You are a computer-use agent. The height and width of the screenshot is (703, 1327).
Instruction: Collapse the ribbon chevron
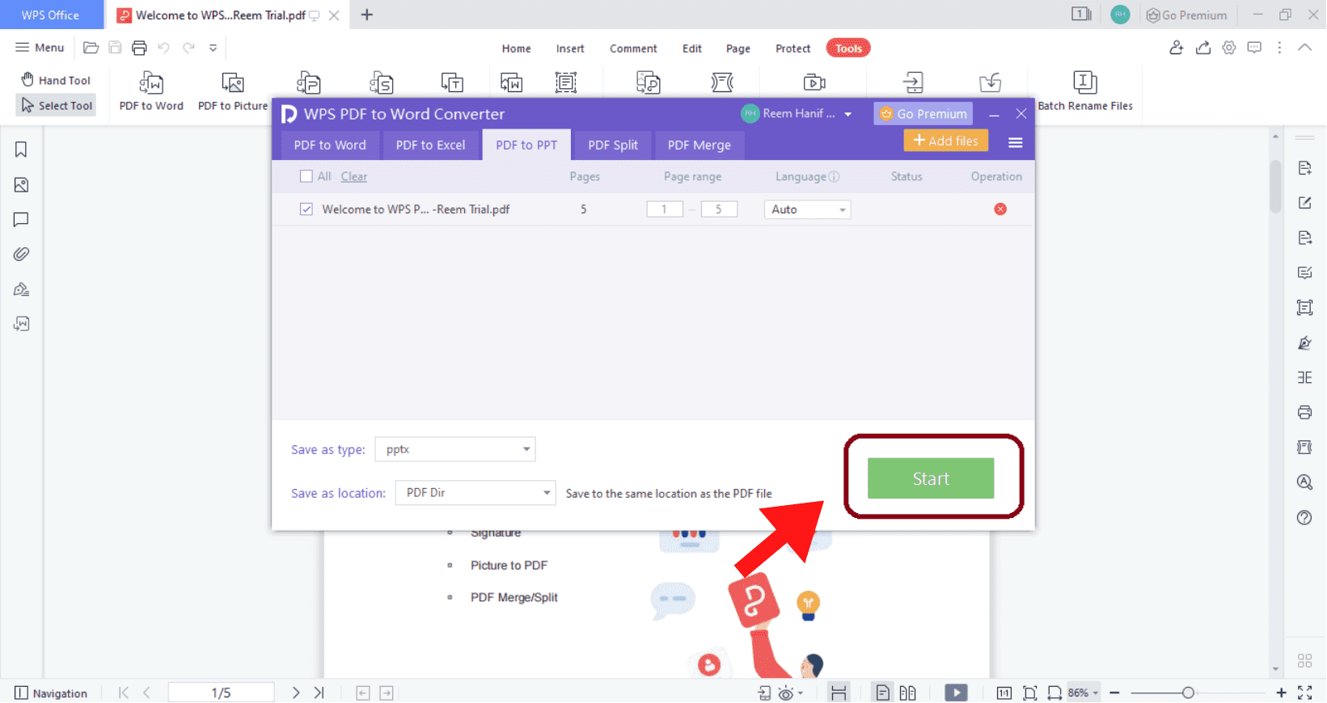pyautogui.click(x=1304, y=48)
